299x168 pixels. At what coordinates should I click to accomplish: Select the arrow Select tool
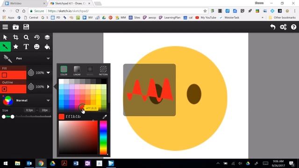click(x=5, y=37)
